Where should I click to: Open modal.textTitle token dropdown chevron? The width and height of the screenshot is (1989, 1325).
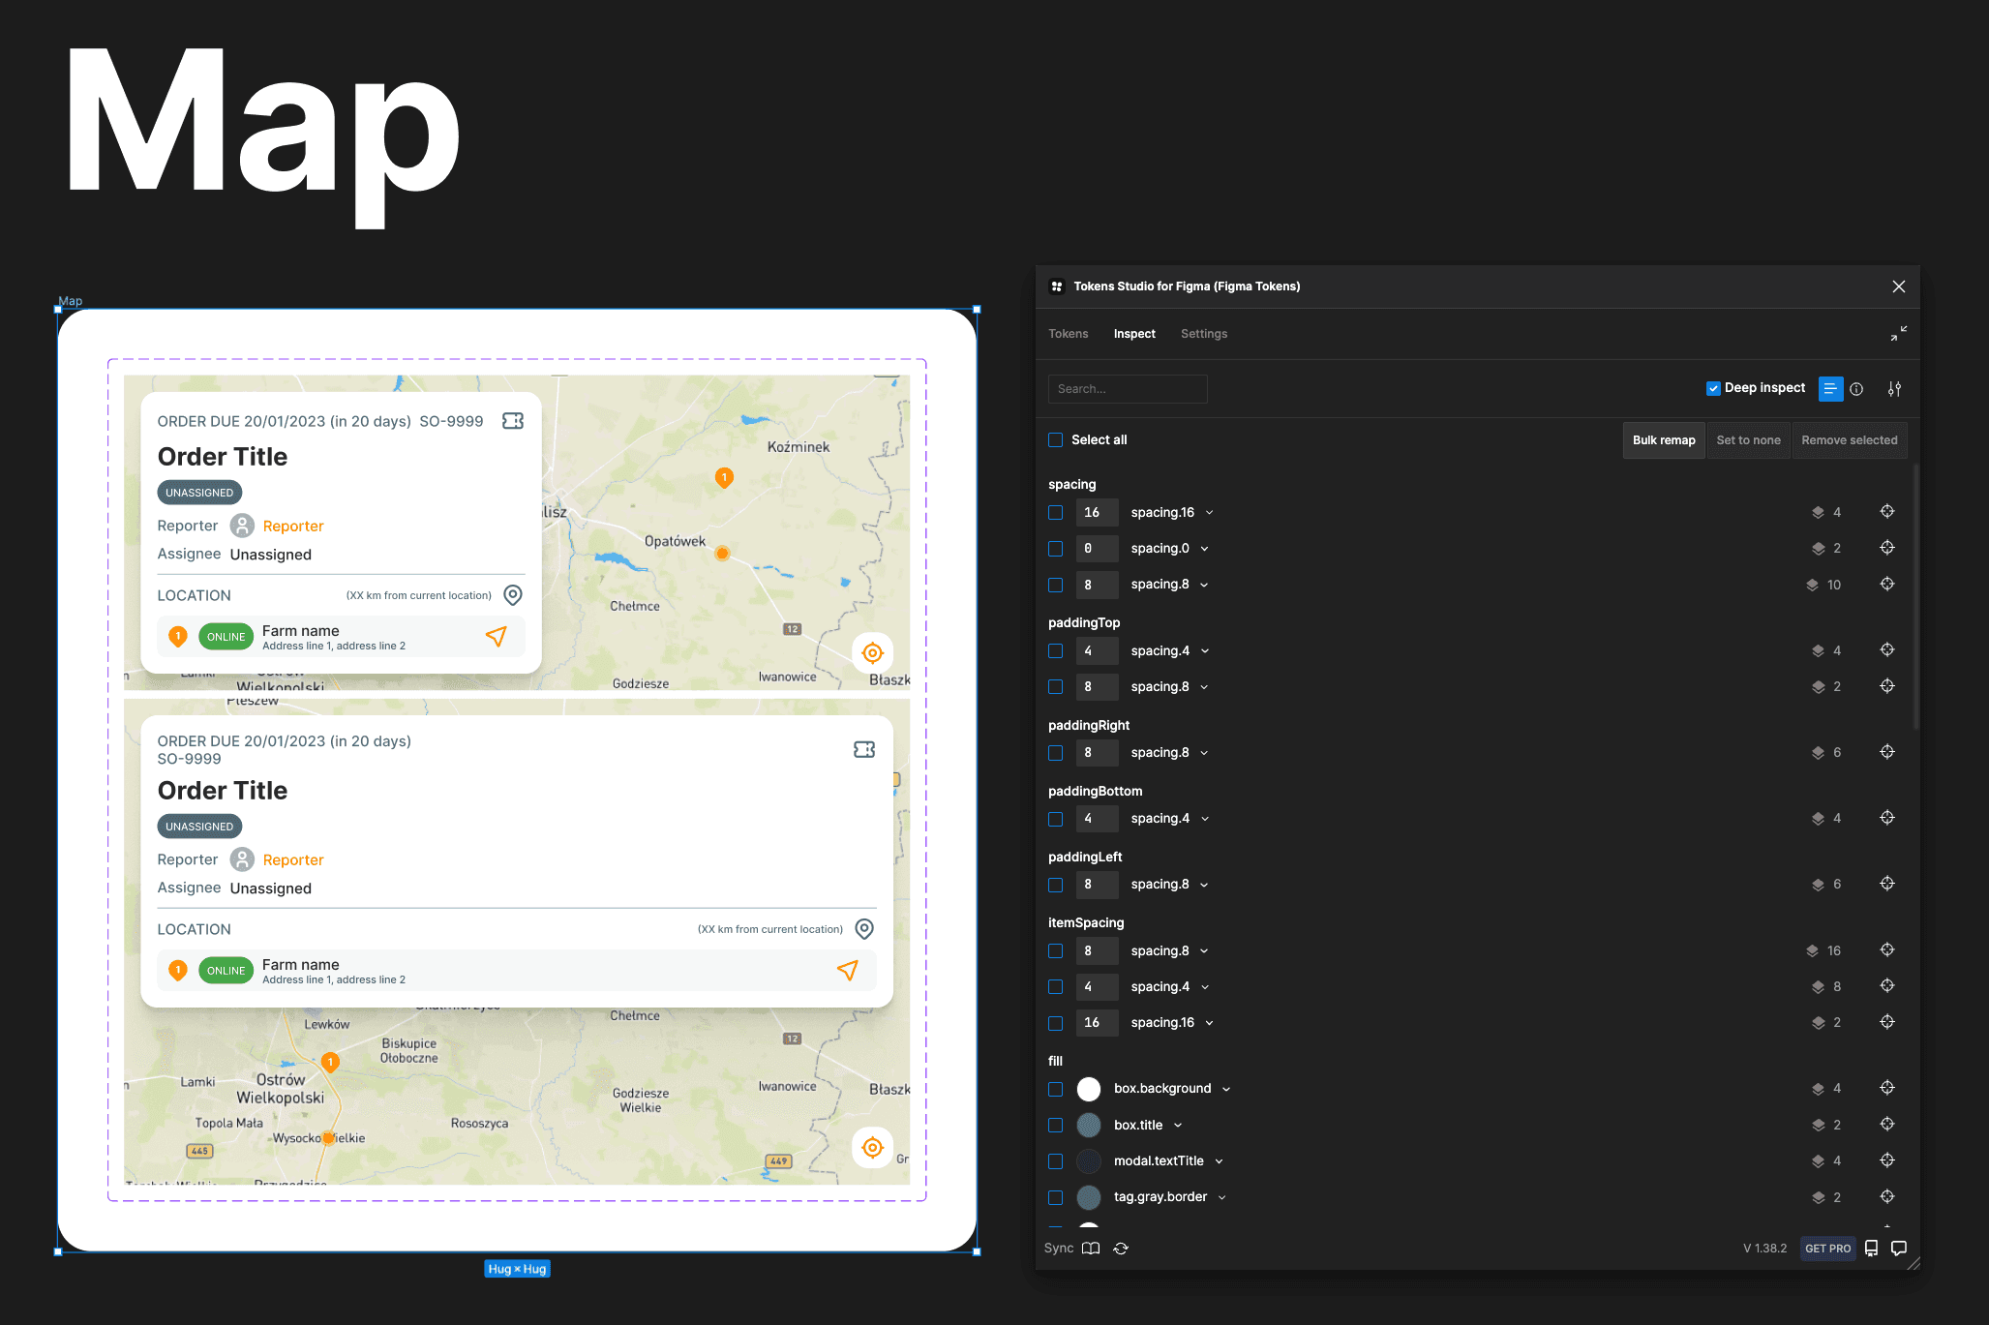point(1219,1161)
